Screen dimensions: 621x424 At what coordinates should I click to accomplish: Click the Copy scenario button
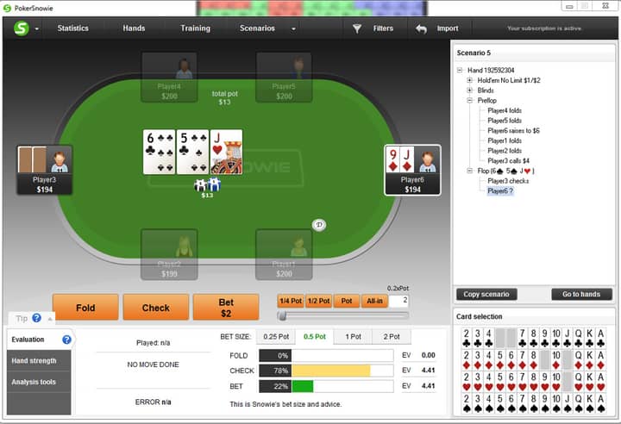(486, 294)
